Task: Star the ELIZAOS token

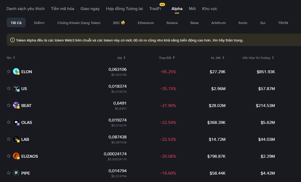Action: (x=8, y=156)
